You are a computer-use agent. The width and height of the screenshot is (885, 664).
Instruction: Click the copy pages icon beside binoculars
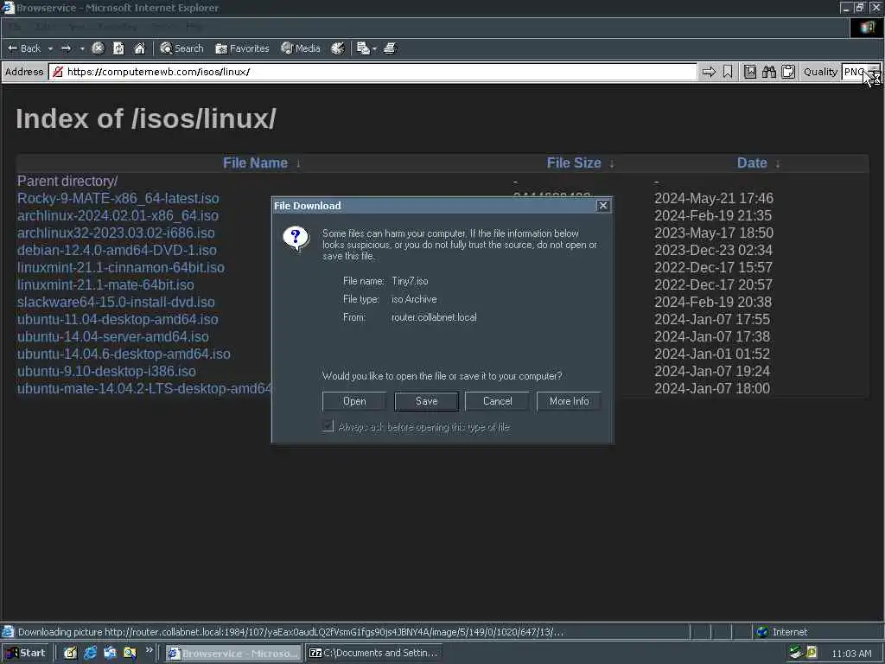788,72
